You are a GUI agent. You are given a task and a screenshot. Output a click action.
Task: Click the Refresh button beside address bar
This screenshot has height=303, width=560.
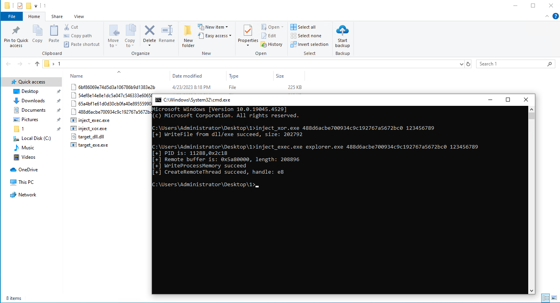pos(468,64)
